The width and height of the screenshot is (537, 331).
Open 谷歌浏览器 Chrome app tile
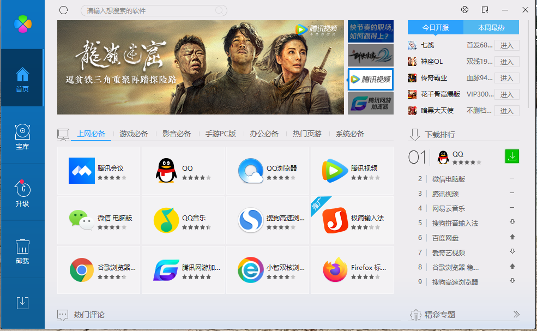99,270
